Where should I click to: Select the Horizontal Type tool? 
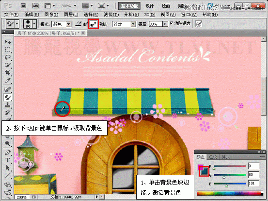pyautogui.click(x=8, y=160)
